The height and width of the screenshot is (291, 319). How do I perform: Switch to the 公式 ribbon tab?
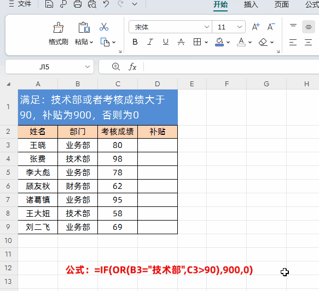point(312,4)
